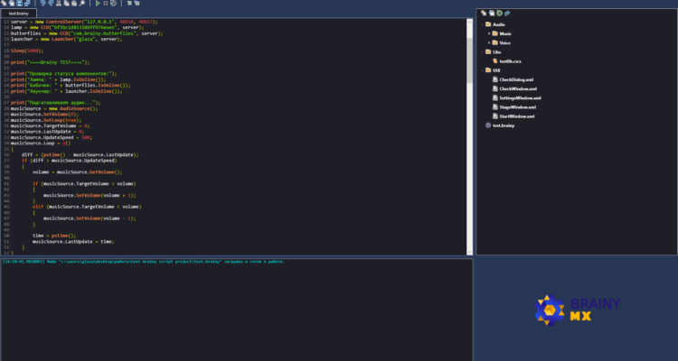Click the musicSource.UpdateSpeed = 500 line

pos(52,137)
